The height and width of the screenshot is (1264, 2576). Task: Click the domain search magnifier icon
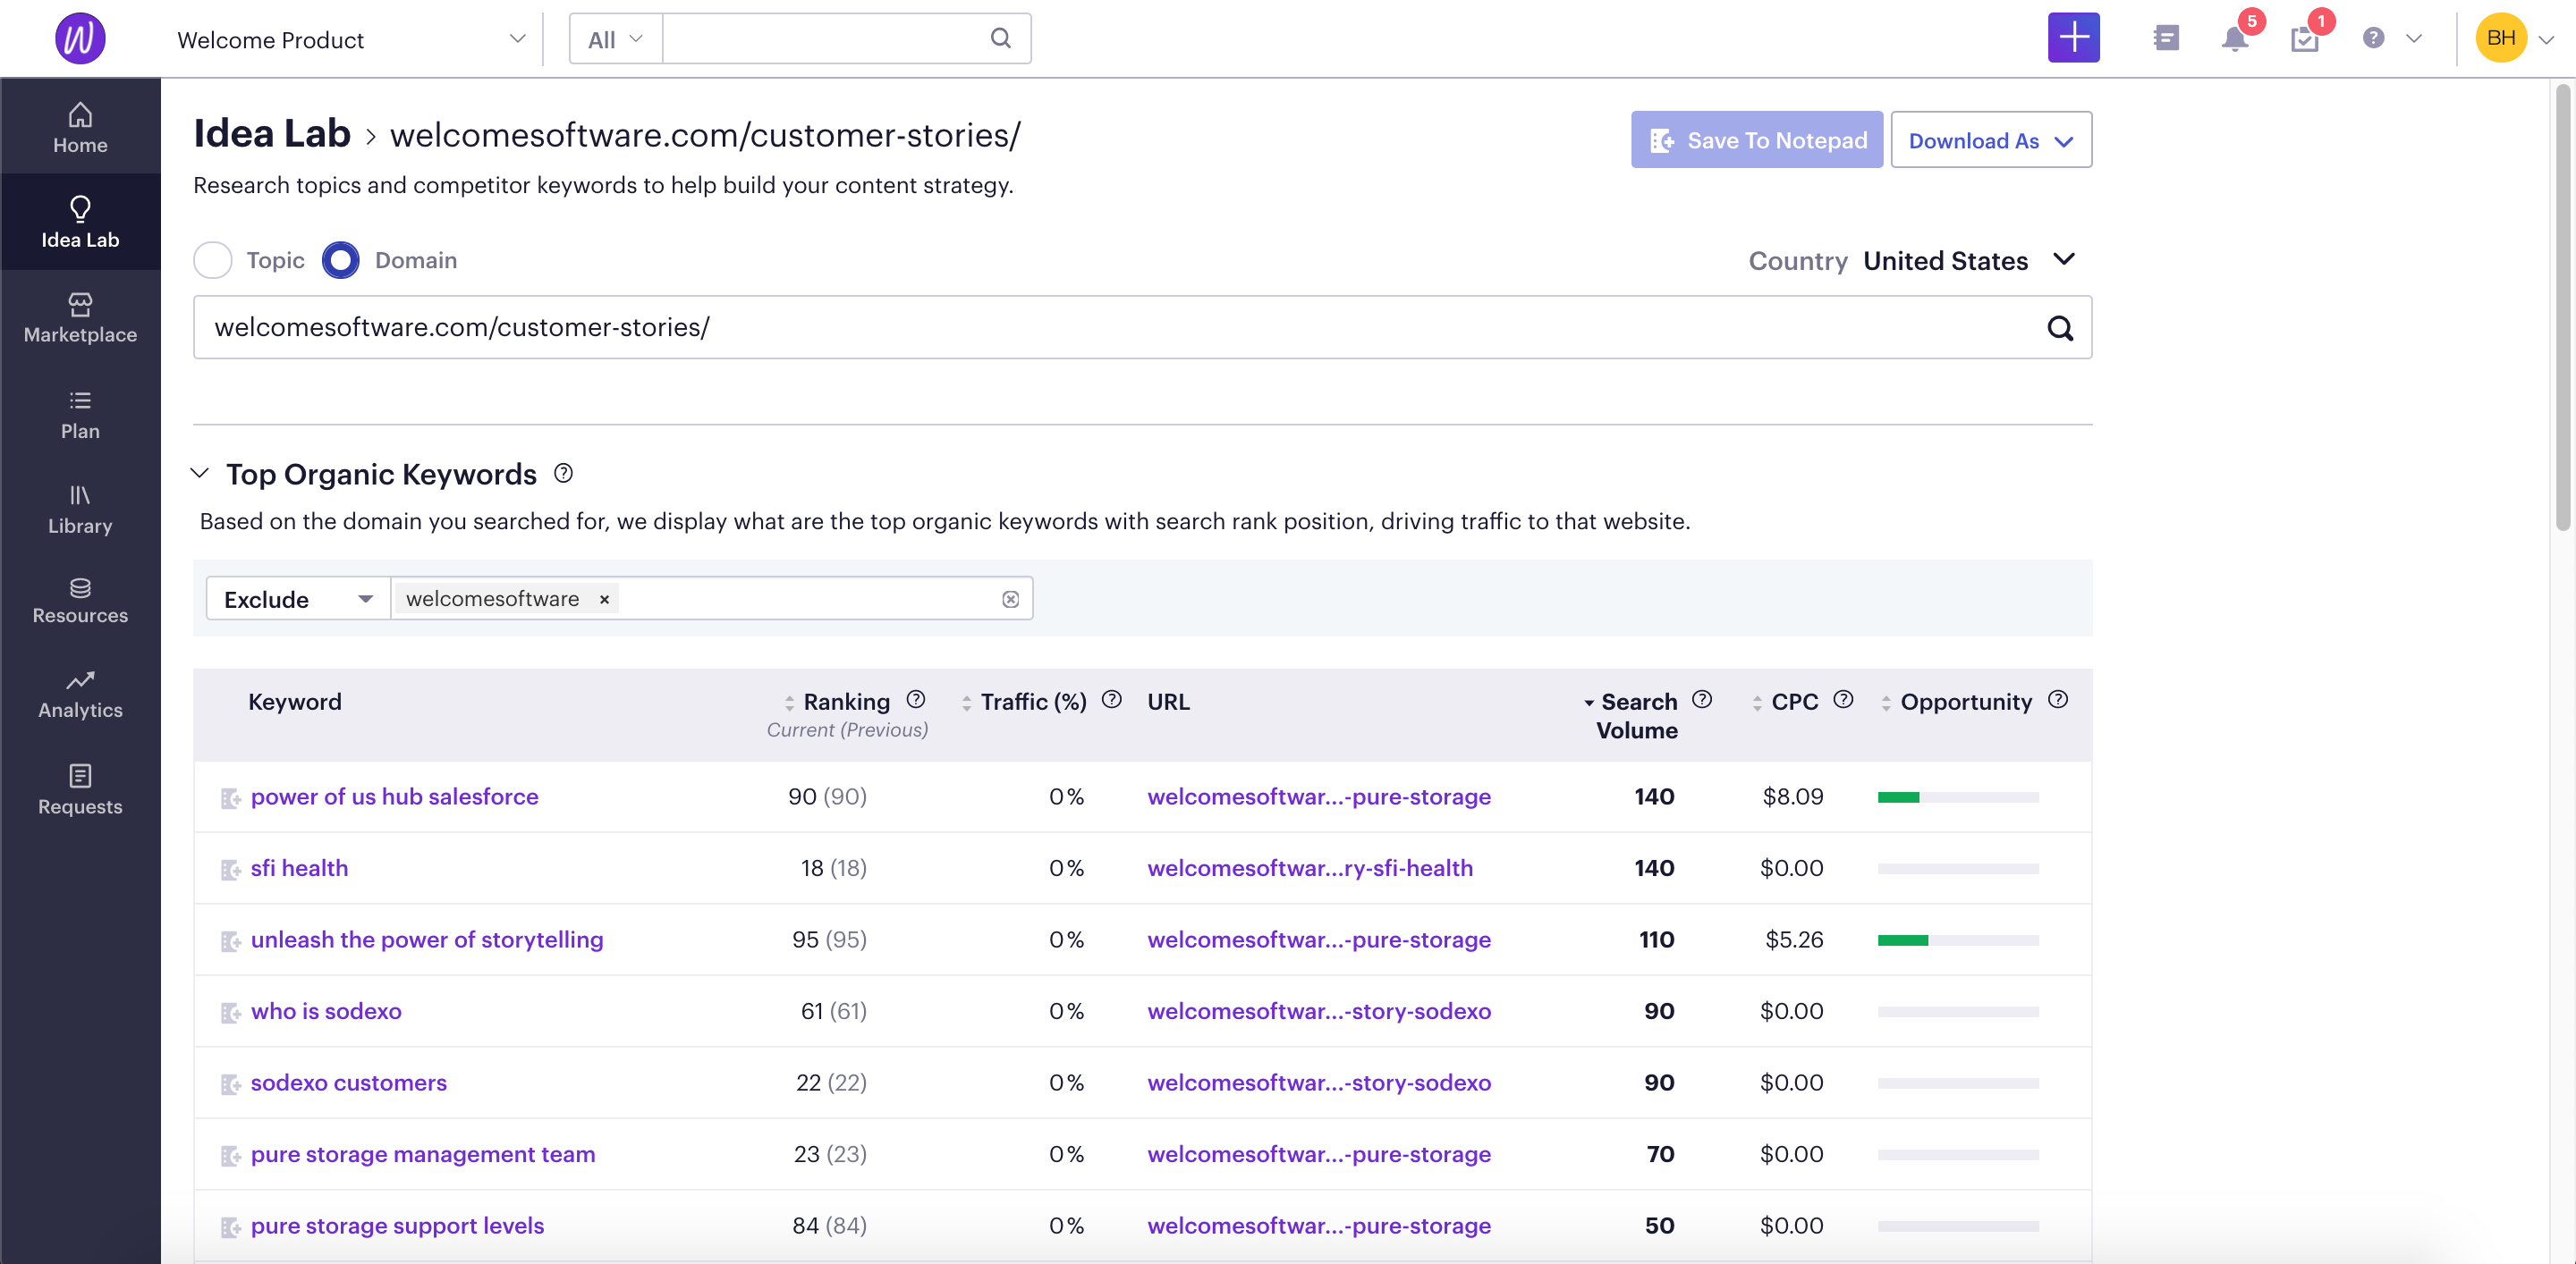tap(2060, 328)
